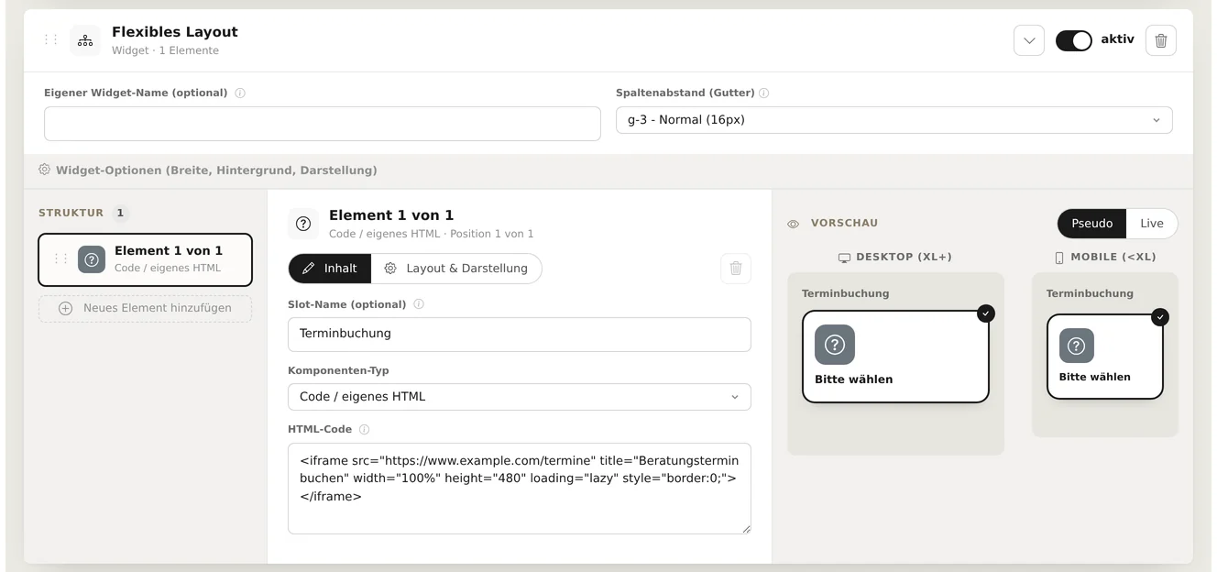The width and height of the screenshot is (1217, 572).
Task: Click the plus icon of Neues Element hinzufügen
Action: point(65,308)
